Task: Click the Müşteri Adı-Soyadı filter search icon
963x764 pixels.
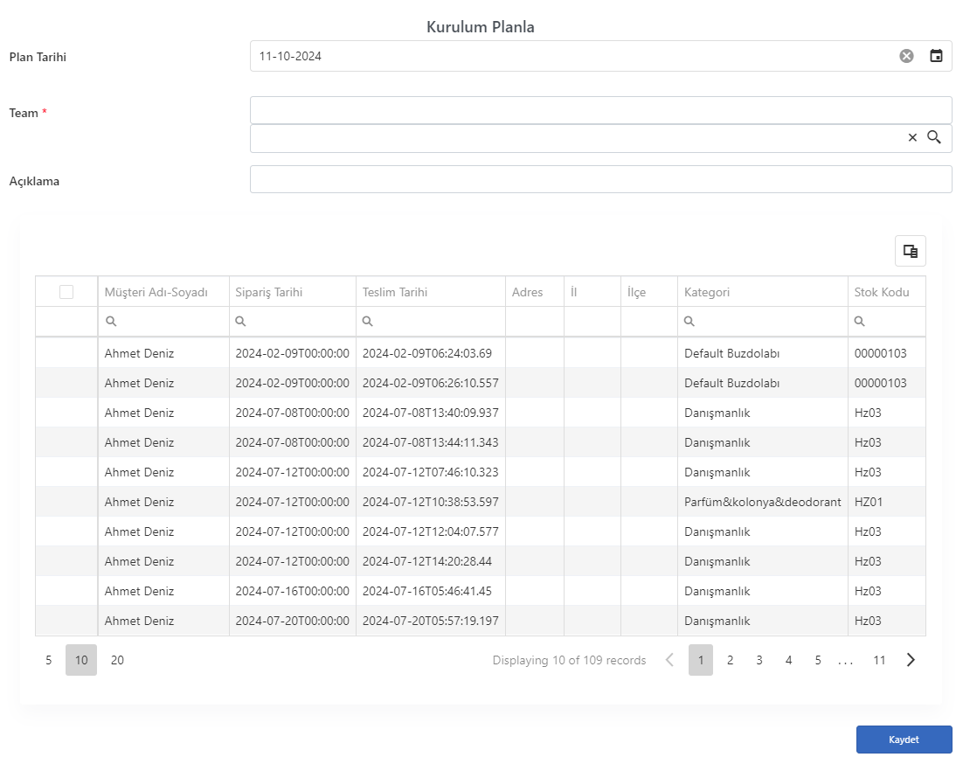Action: (x=111, y=321)
